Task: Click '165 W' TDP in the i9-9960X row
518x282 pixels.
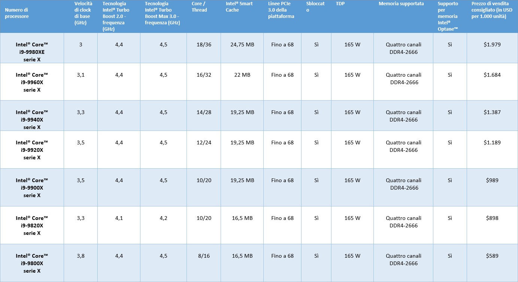Action: click(x=352, y=75)
